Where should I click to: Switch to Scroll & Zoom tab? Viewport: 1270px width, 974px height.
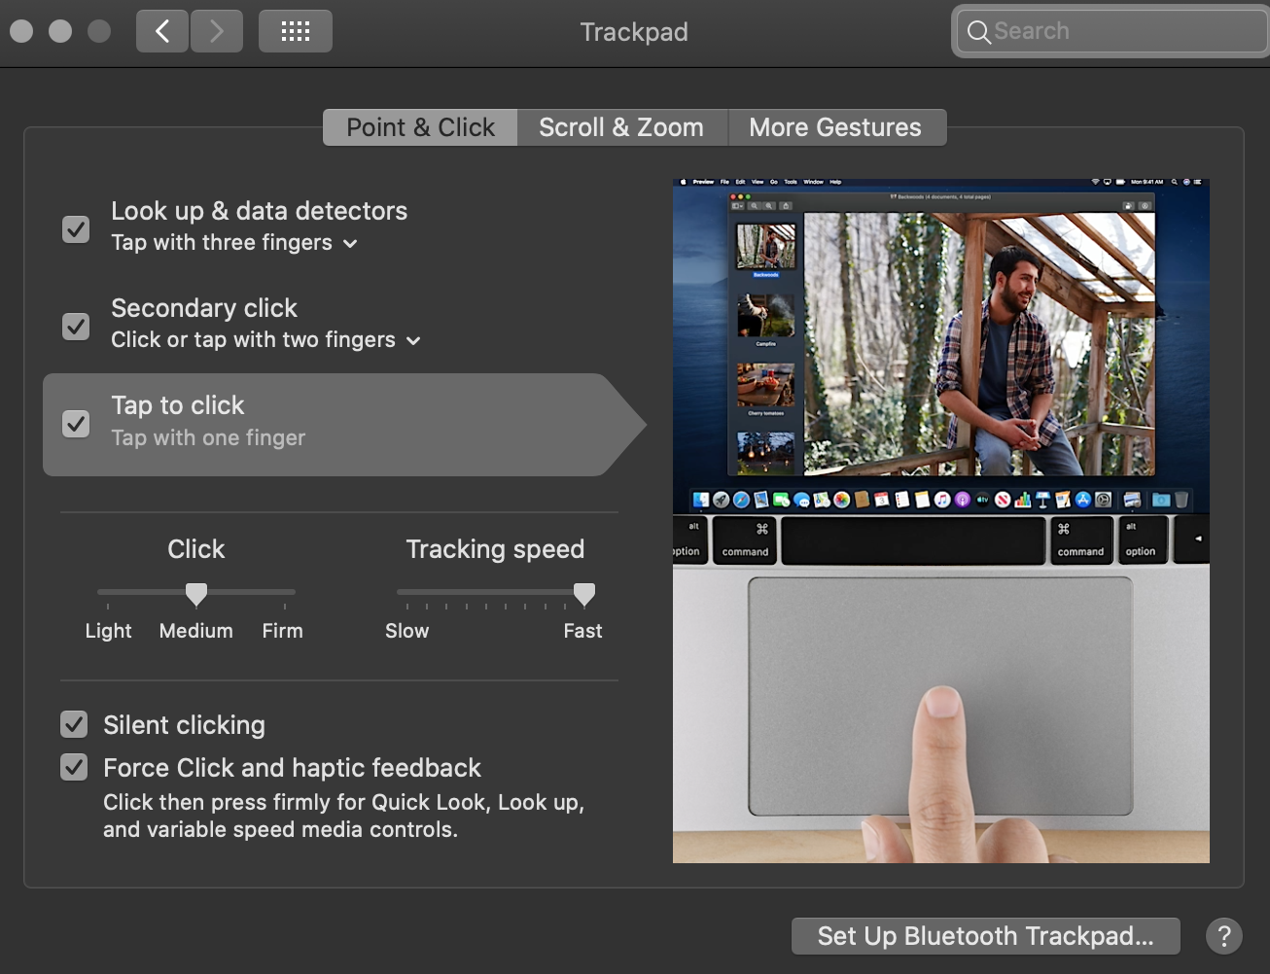click(621, 127)
